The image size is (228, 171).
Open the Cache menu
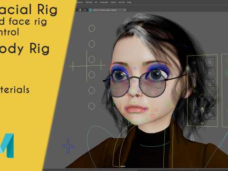tap(113, 2)
